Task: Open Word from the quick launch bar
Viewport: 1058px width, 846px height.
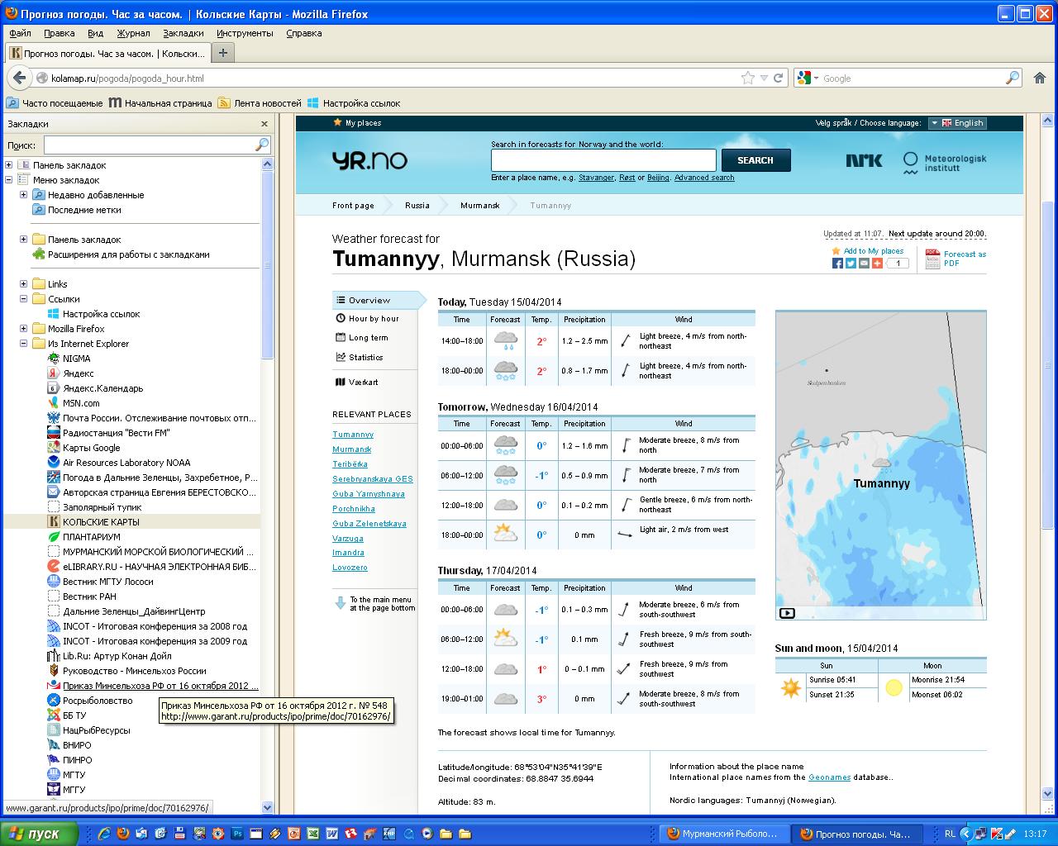Action: click(332, 834)
